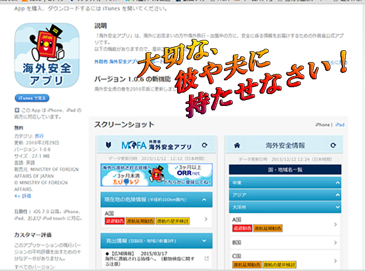Expand the 発出情報 section
The height and width of the screenshot is (271, 365).
click(156, 241)
